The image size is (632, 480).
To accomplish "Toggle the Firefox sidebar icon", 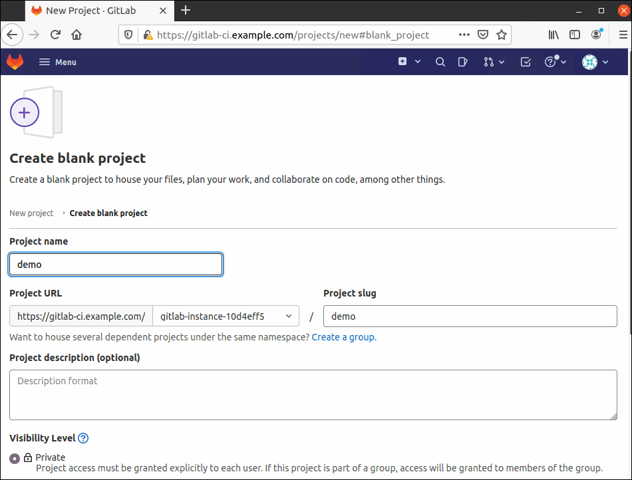I will (x=575, y=35).
